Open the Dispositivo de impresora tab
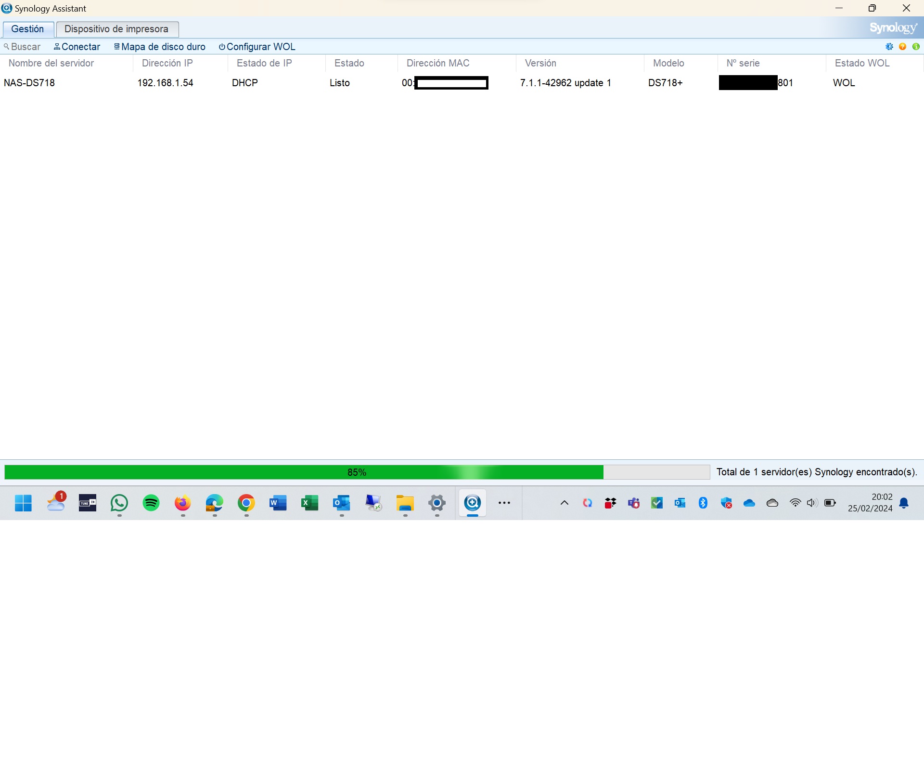 tap(117, 29)
